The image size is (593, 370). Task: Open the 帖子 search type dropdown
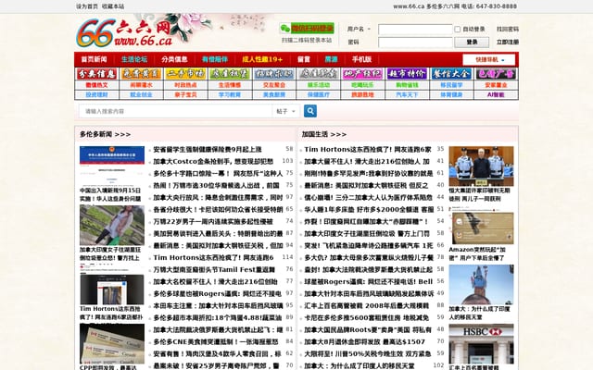point(286,111)
